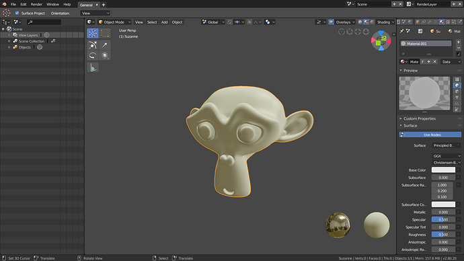Open the Help menu

pyautogui.click(x=67, y=4)
